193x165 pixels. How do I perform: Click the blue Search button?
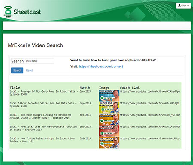click(17, 70)
